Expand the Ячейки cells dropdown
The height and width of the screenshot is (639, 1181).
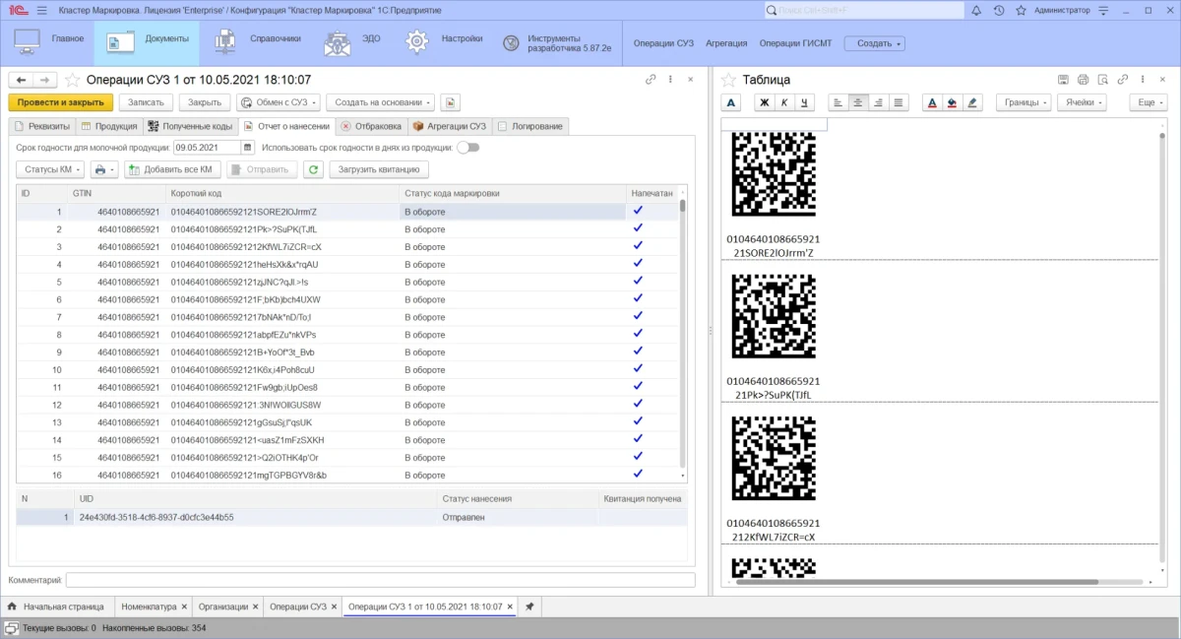1083,102
